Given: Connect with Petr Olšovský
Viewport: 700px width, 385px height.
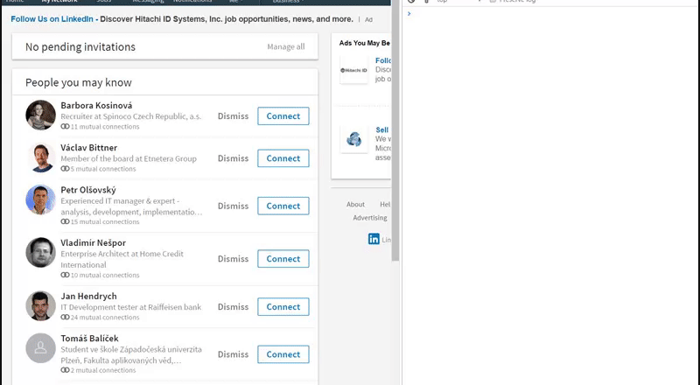Looking at the screenshot, I should pyautogui.click(x=283, y=206).
